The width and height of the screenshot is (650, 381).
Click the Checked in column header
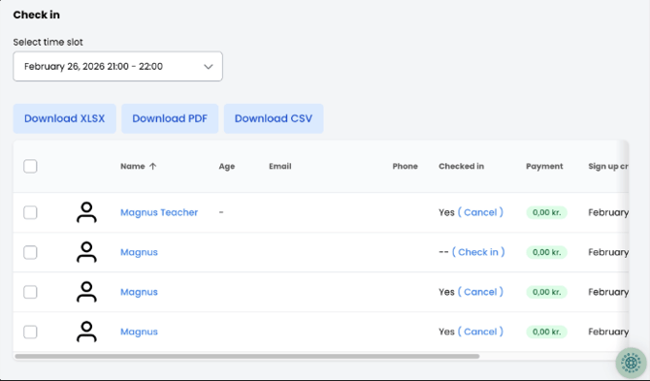tap(461, 166)
